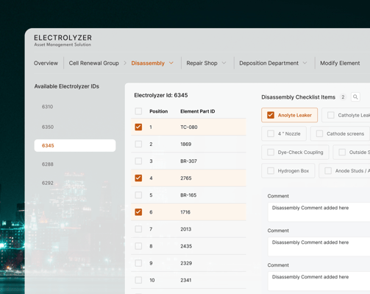Click the search icon beside Disassembly Checklist Items
Image resolution: width=370 pixels, height=294 pixels.
(355, 97)
